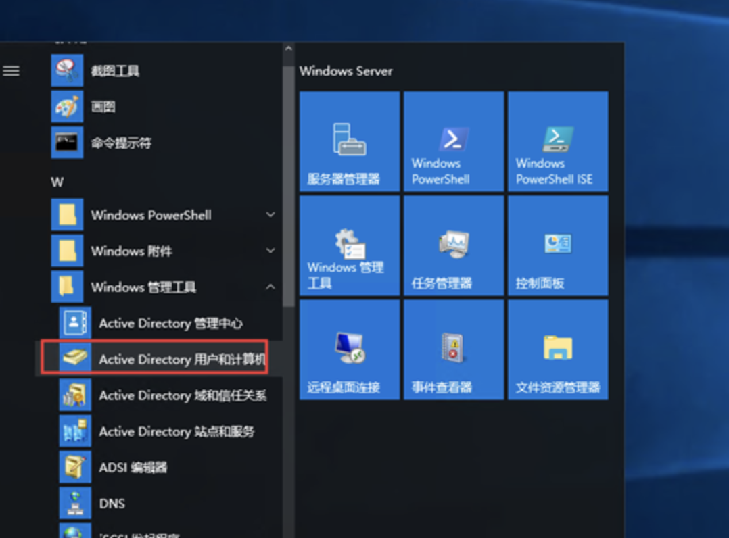The height and width of the screenshot is (538, 729).
Task: Click the Active Directory 站点和服务 icon
Action: 75,431
